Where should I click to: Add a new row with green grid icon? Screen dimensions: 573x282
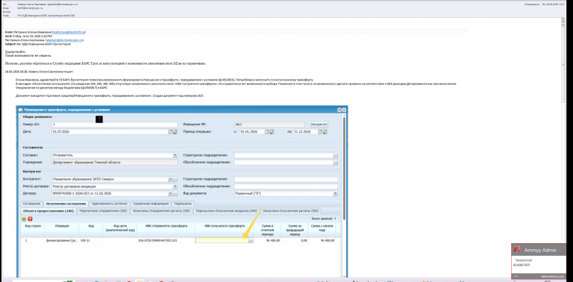tap(24, 219)
